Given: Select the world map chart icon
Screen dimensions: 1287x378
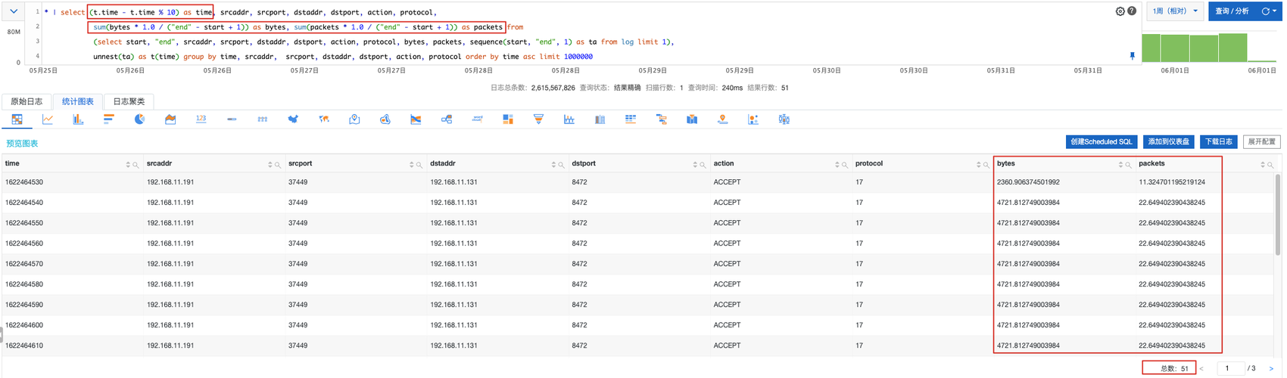Looking at the screenshot, I should point(324,119).
